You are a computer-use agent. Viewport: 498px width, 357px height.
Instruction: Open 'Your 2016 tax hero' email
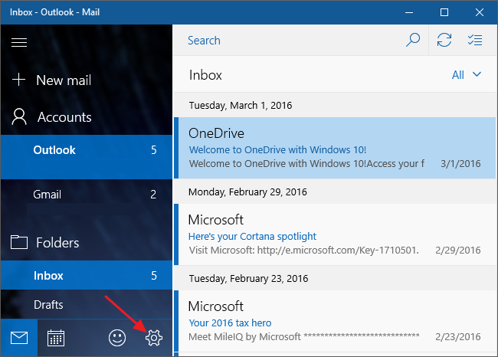pyautogui.click(x=335, y=321)
